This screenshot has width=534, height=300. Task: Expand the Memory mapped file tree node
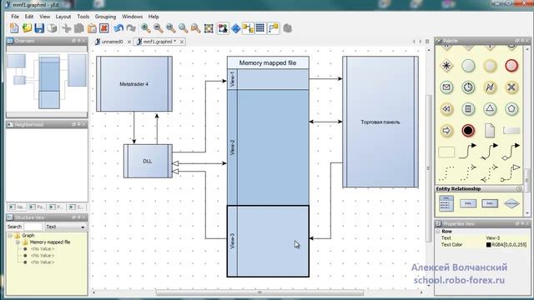point(18,242)
